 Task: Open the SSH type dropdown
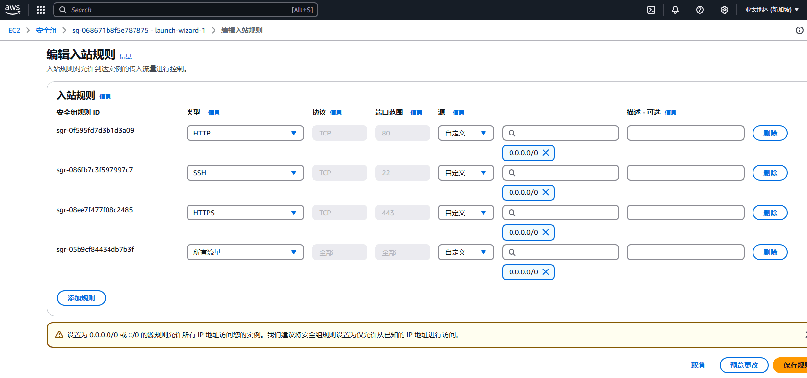click(245, 173)
